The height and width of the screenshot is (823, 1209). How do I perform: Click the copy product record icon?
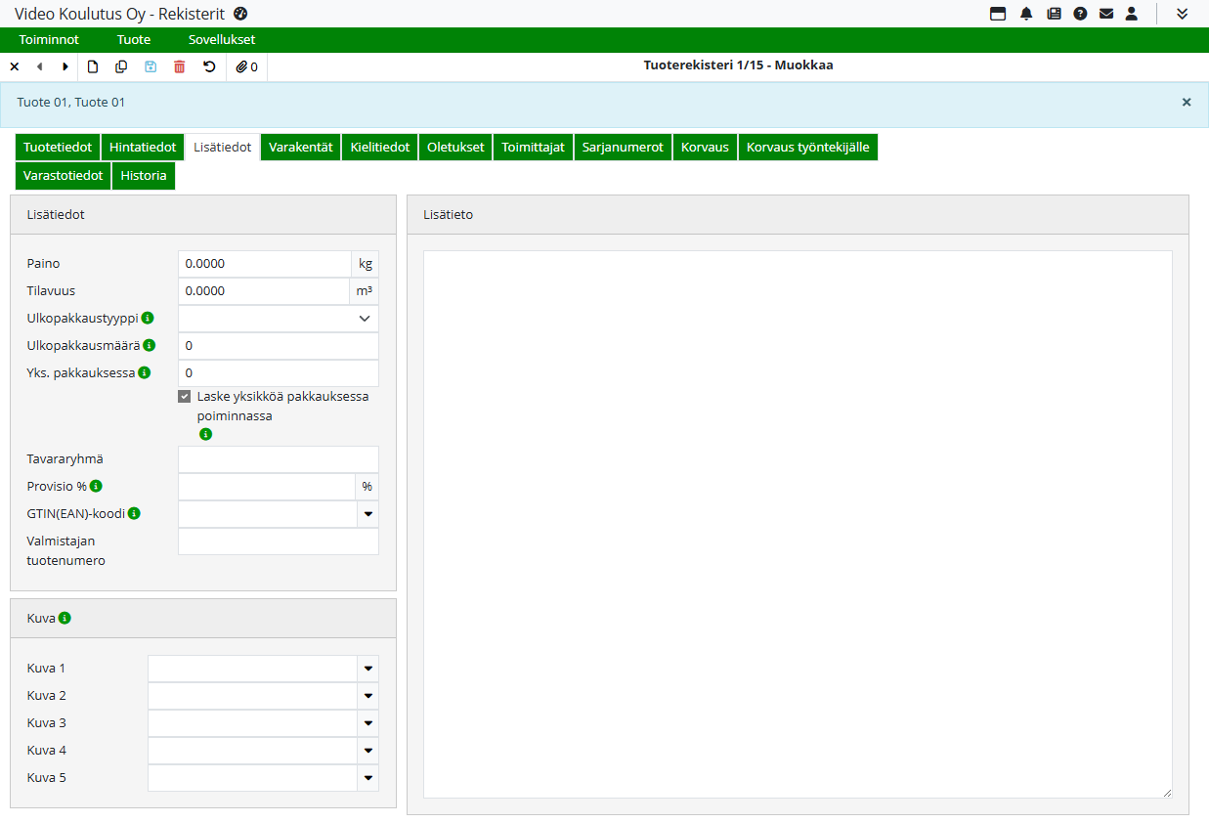pyautogui.click(x=121, y=66)
